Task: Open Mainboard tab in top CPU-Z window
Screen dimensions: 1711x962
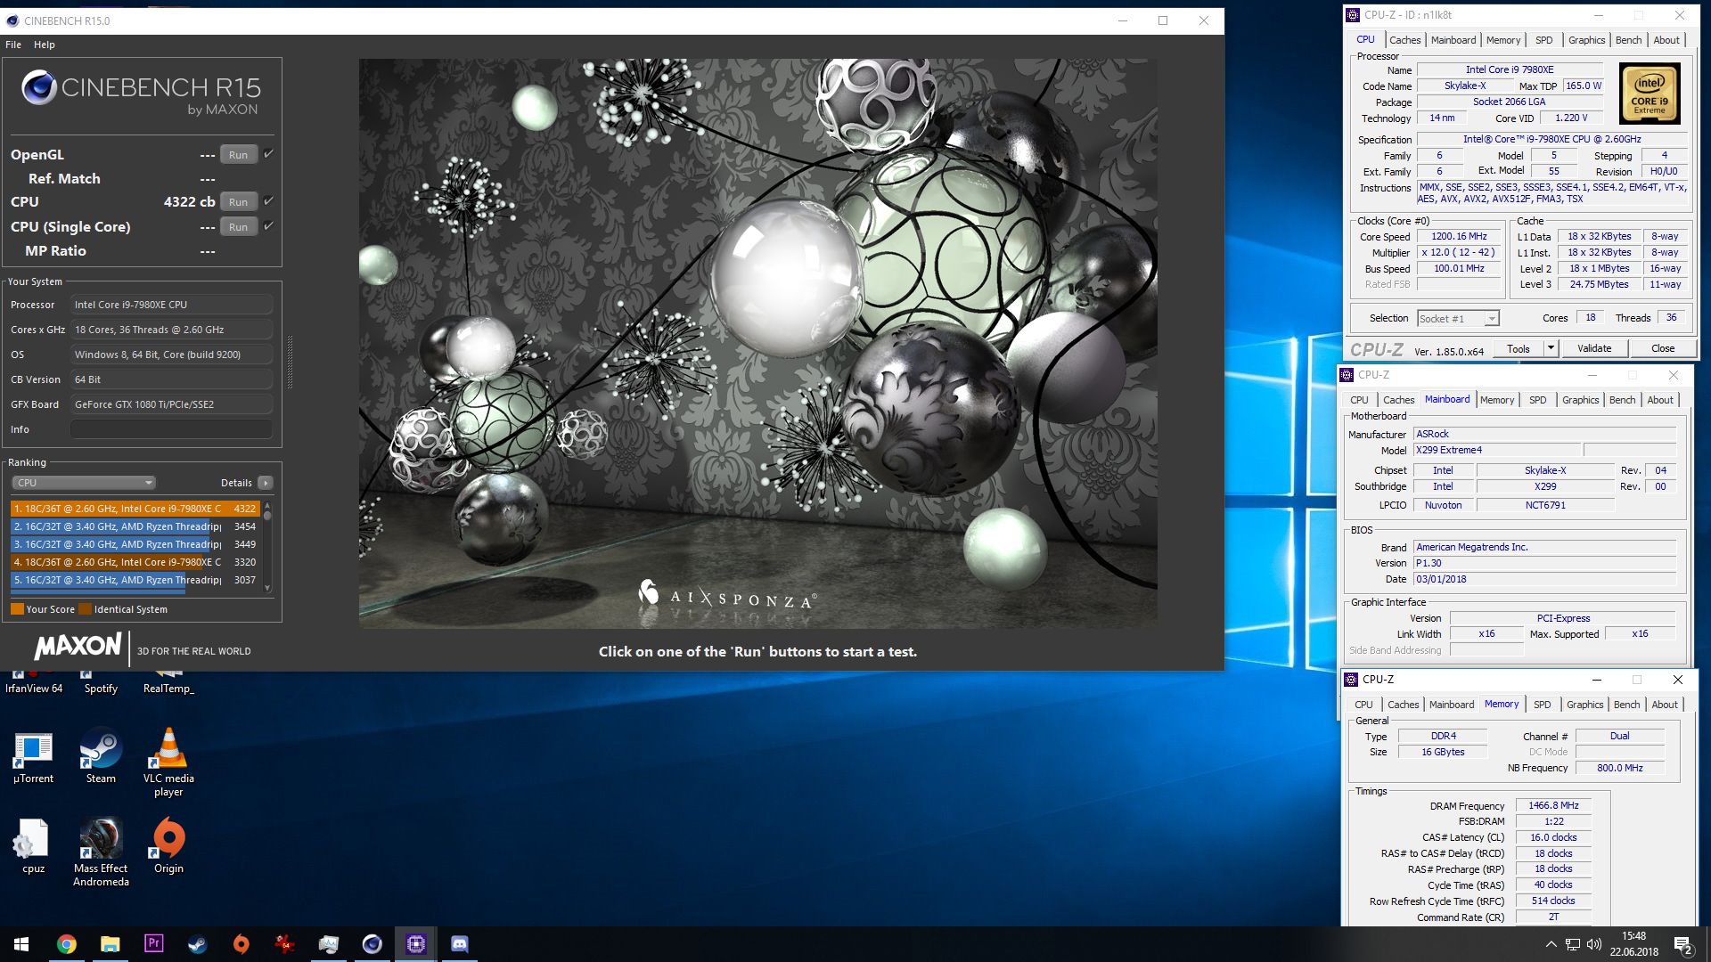Action: click(1453, 40)
